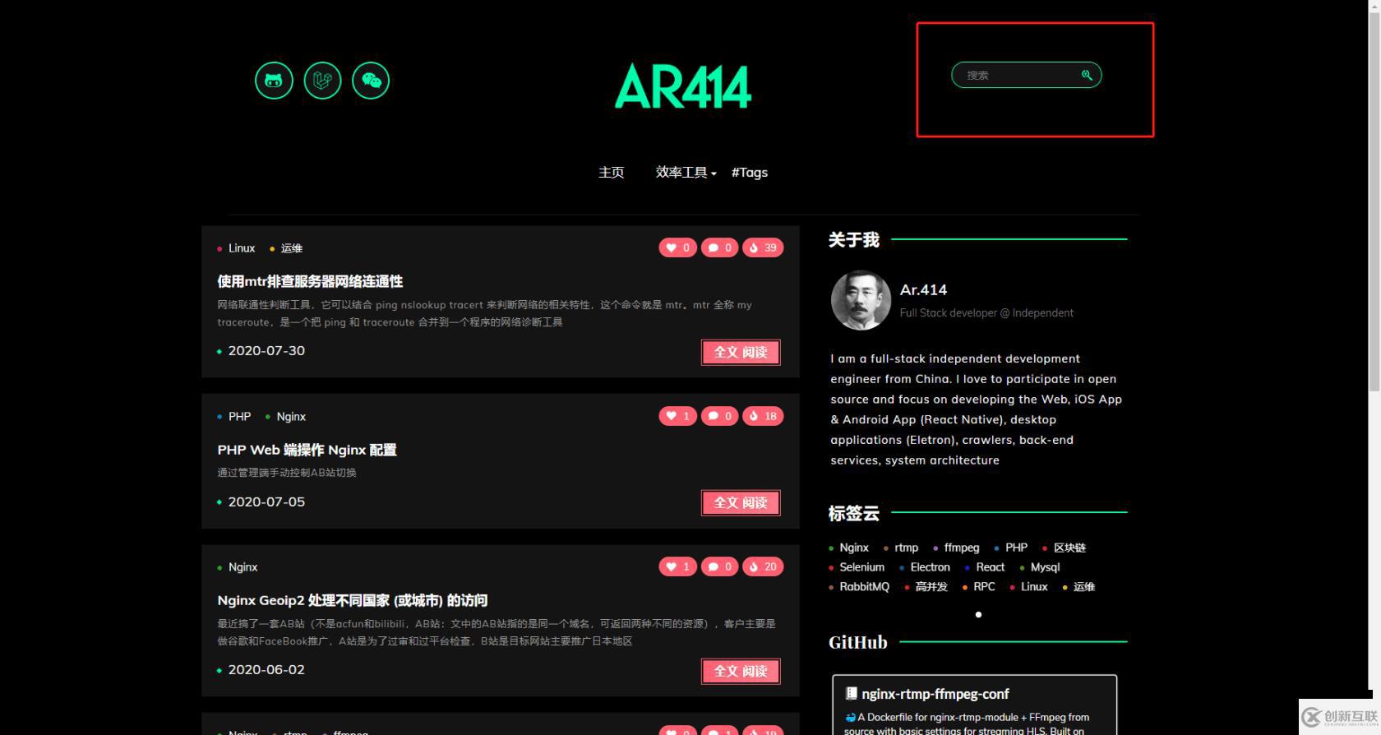
Task: Open comments badge on Nginx Geoip2 post
Action: [720, 566]
